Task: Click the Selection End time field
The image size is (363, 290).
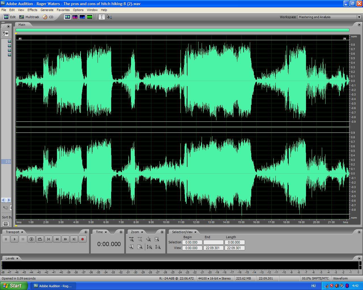Action: (x=213, y=242)
